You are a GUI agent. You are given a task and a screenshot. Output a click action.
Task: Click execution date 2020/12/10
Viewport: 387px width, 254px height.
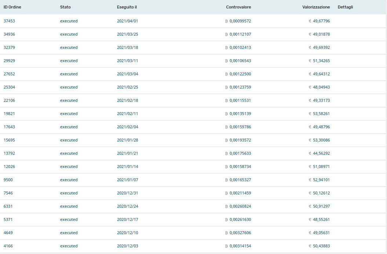(x=127, y=233)
